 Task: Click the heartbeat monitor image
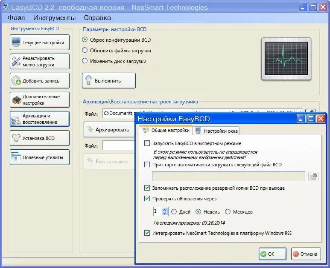[286, 59]
